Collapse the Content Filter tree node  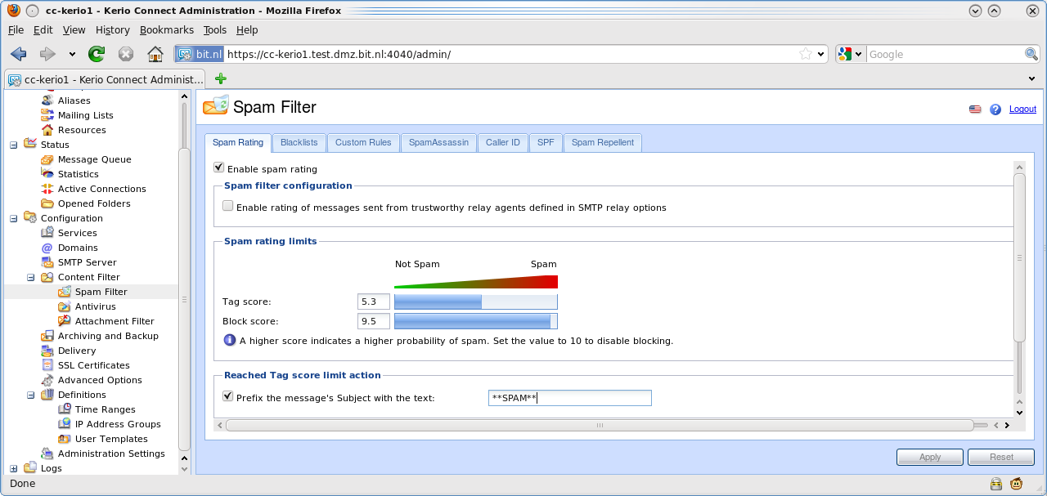tap(30, 277)
